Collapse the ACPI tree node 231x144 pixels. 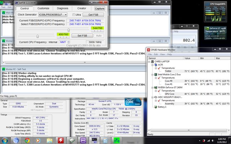click(x=152, y=65)
